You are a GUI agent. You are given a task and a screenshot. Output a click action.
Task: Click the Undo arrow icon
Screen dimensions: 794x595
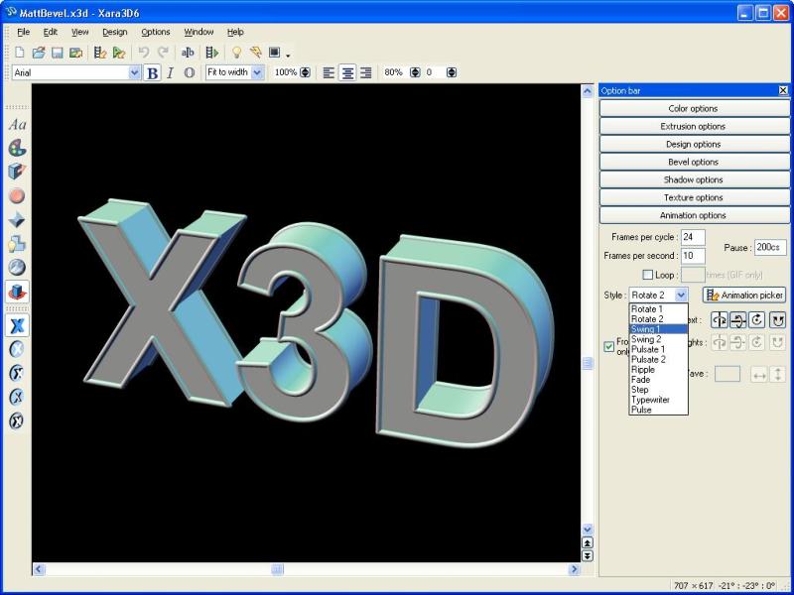(x=144, y=53)
